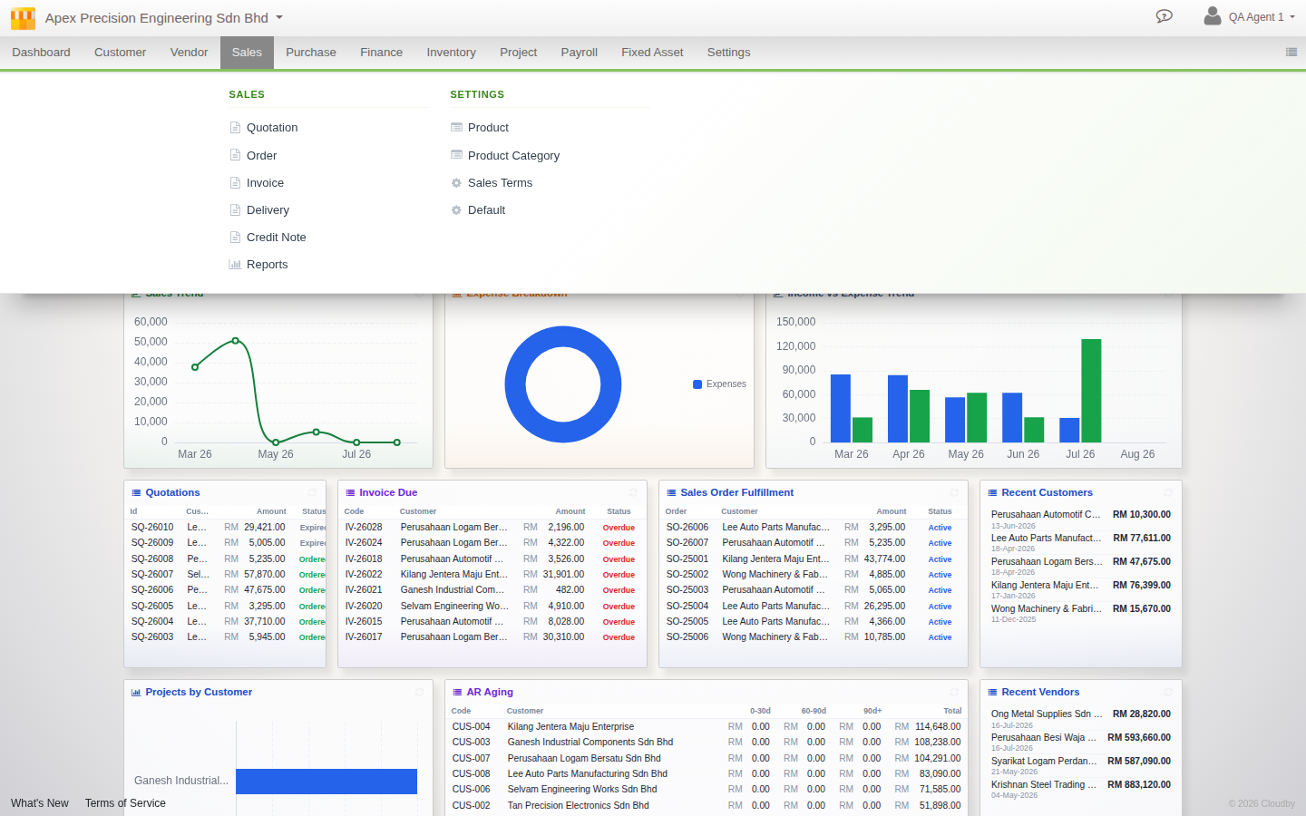Open invoice IV-26028 row

coord(492,527)
